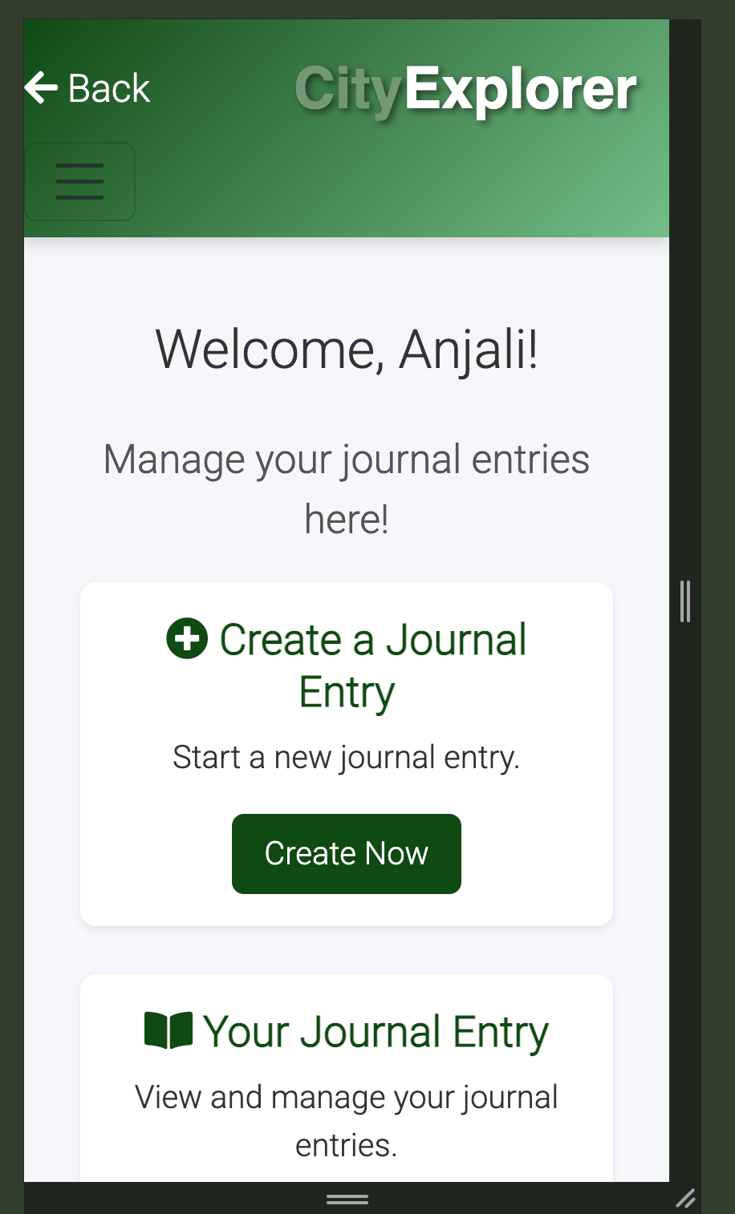Click the CityExplorer logo

pyautogui.click(x=465, y=89)
